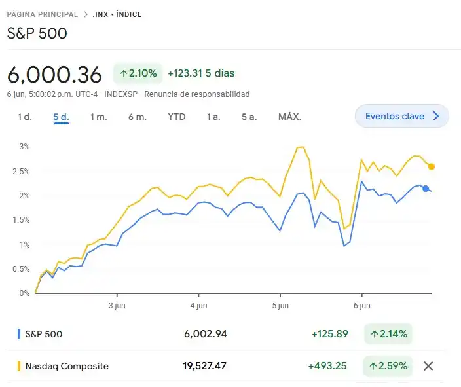
Task: Click the 1.5% y-axis label
Action: coord(21,220)
